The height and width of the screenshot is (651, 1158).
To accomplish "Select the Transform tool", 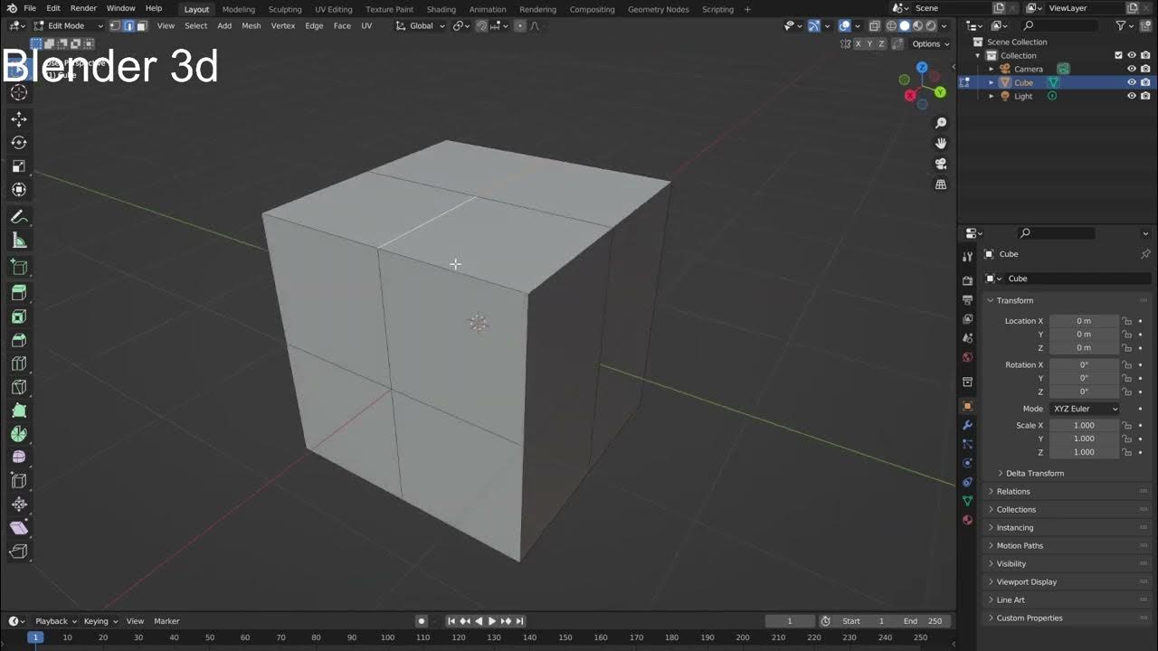I will 19,190.
